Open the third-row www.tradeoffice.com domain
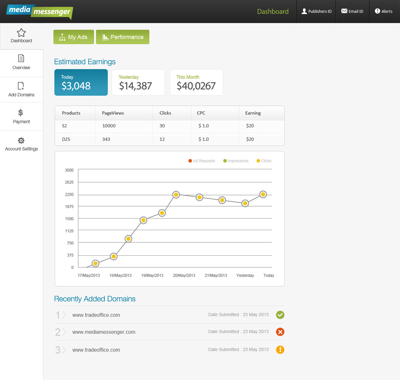Screen dimensions: 400x380 point(96,350)
